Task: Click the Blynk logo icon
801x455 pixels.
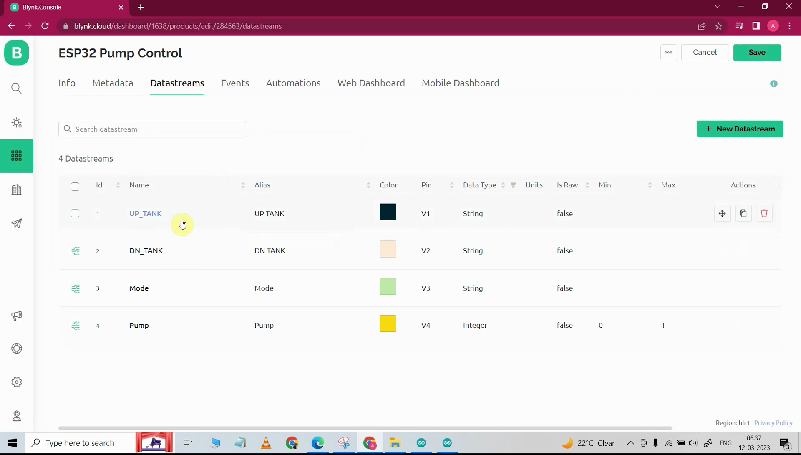Action: pos(17,53)
